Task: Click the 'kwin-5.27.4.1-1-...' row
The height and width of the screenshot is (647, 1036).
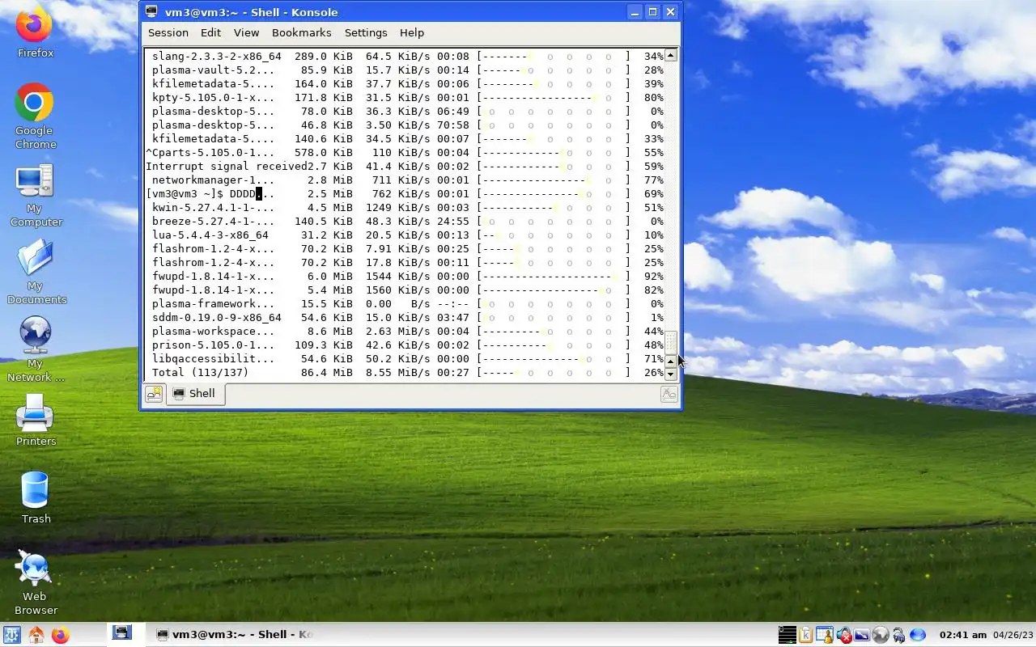Action: pyautogui.click(x=405, y=208)
